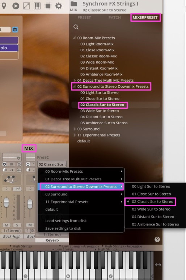The image size is (186, 280).
Task: Select the Reverb channel label
Action: pyautogui.click(x=52, y=240)
